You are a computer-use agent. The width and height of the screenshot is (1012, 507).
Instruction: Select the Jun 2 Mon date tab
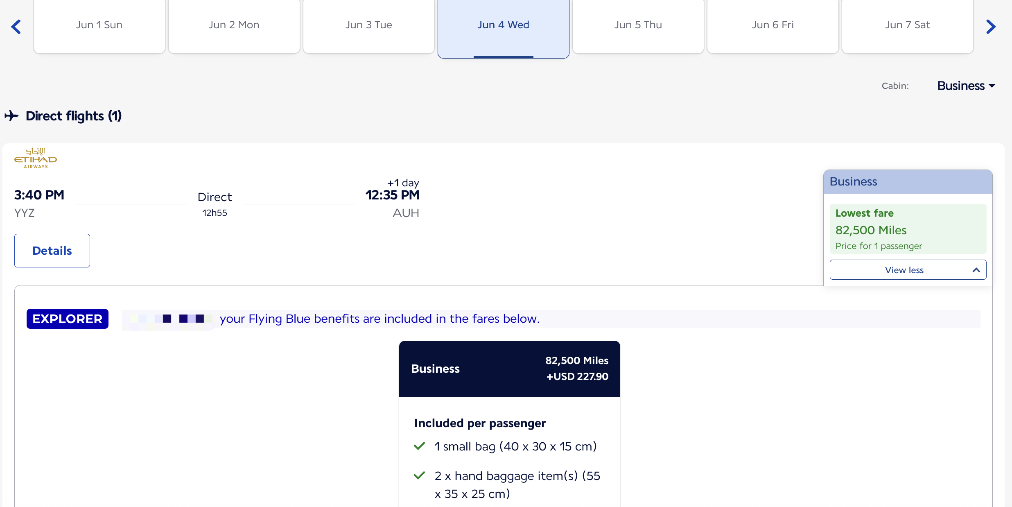click(x=234, y=26)
